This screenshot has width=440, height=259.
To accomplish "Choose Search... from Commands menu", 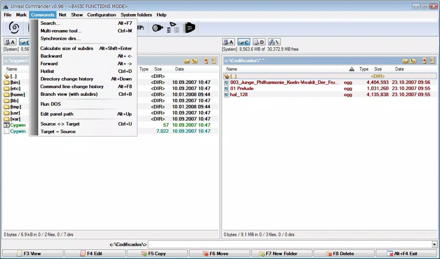I will coord(87,23).
